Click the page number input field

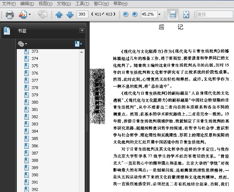83,15
